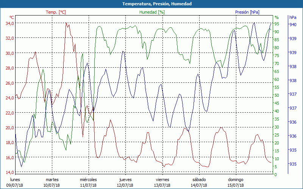Click the 75 humidity axis value
The image size is (303, 189).
point(277,56)
